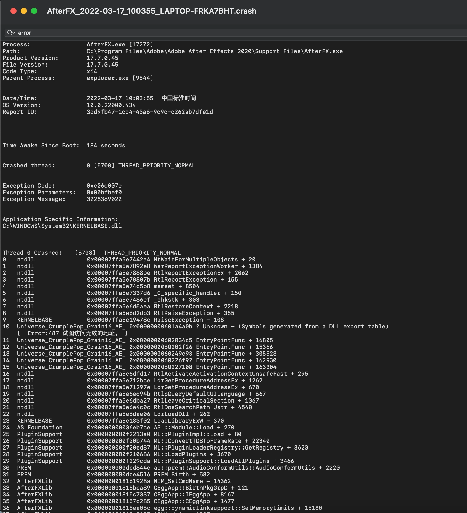Close the crash report window
Viewport: 467px width, 513px height.
click(13, 11)
